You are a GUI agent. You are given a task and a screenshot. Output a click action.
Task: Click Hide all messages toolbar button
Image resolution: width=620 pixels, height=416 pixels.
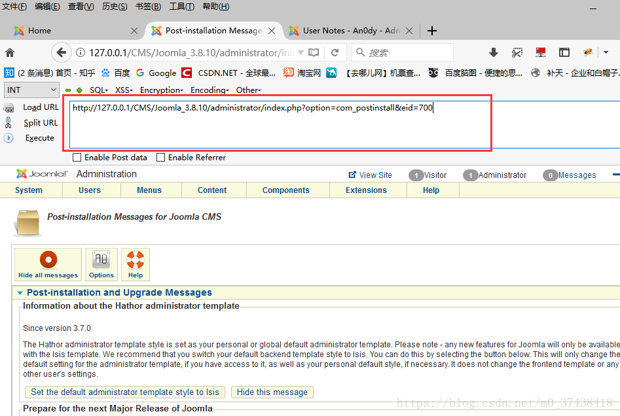(48, 265)
